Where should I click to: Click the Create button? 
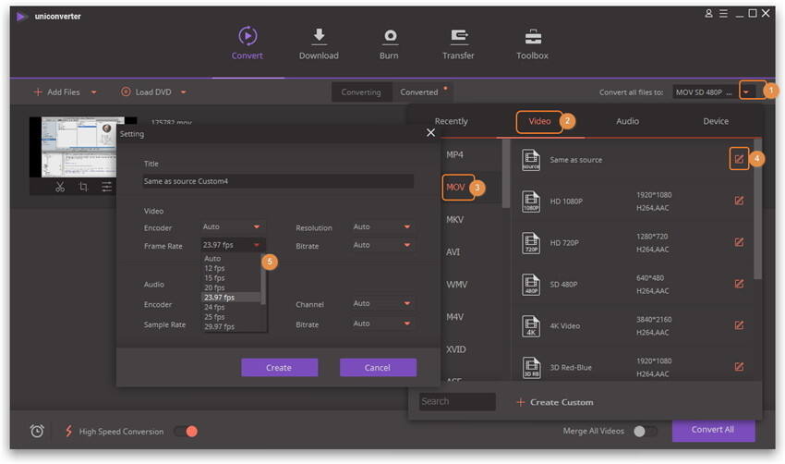(279, 368)
